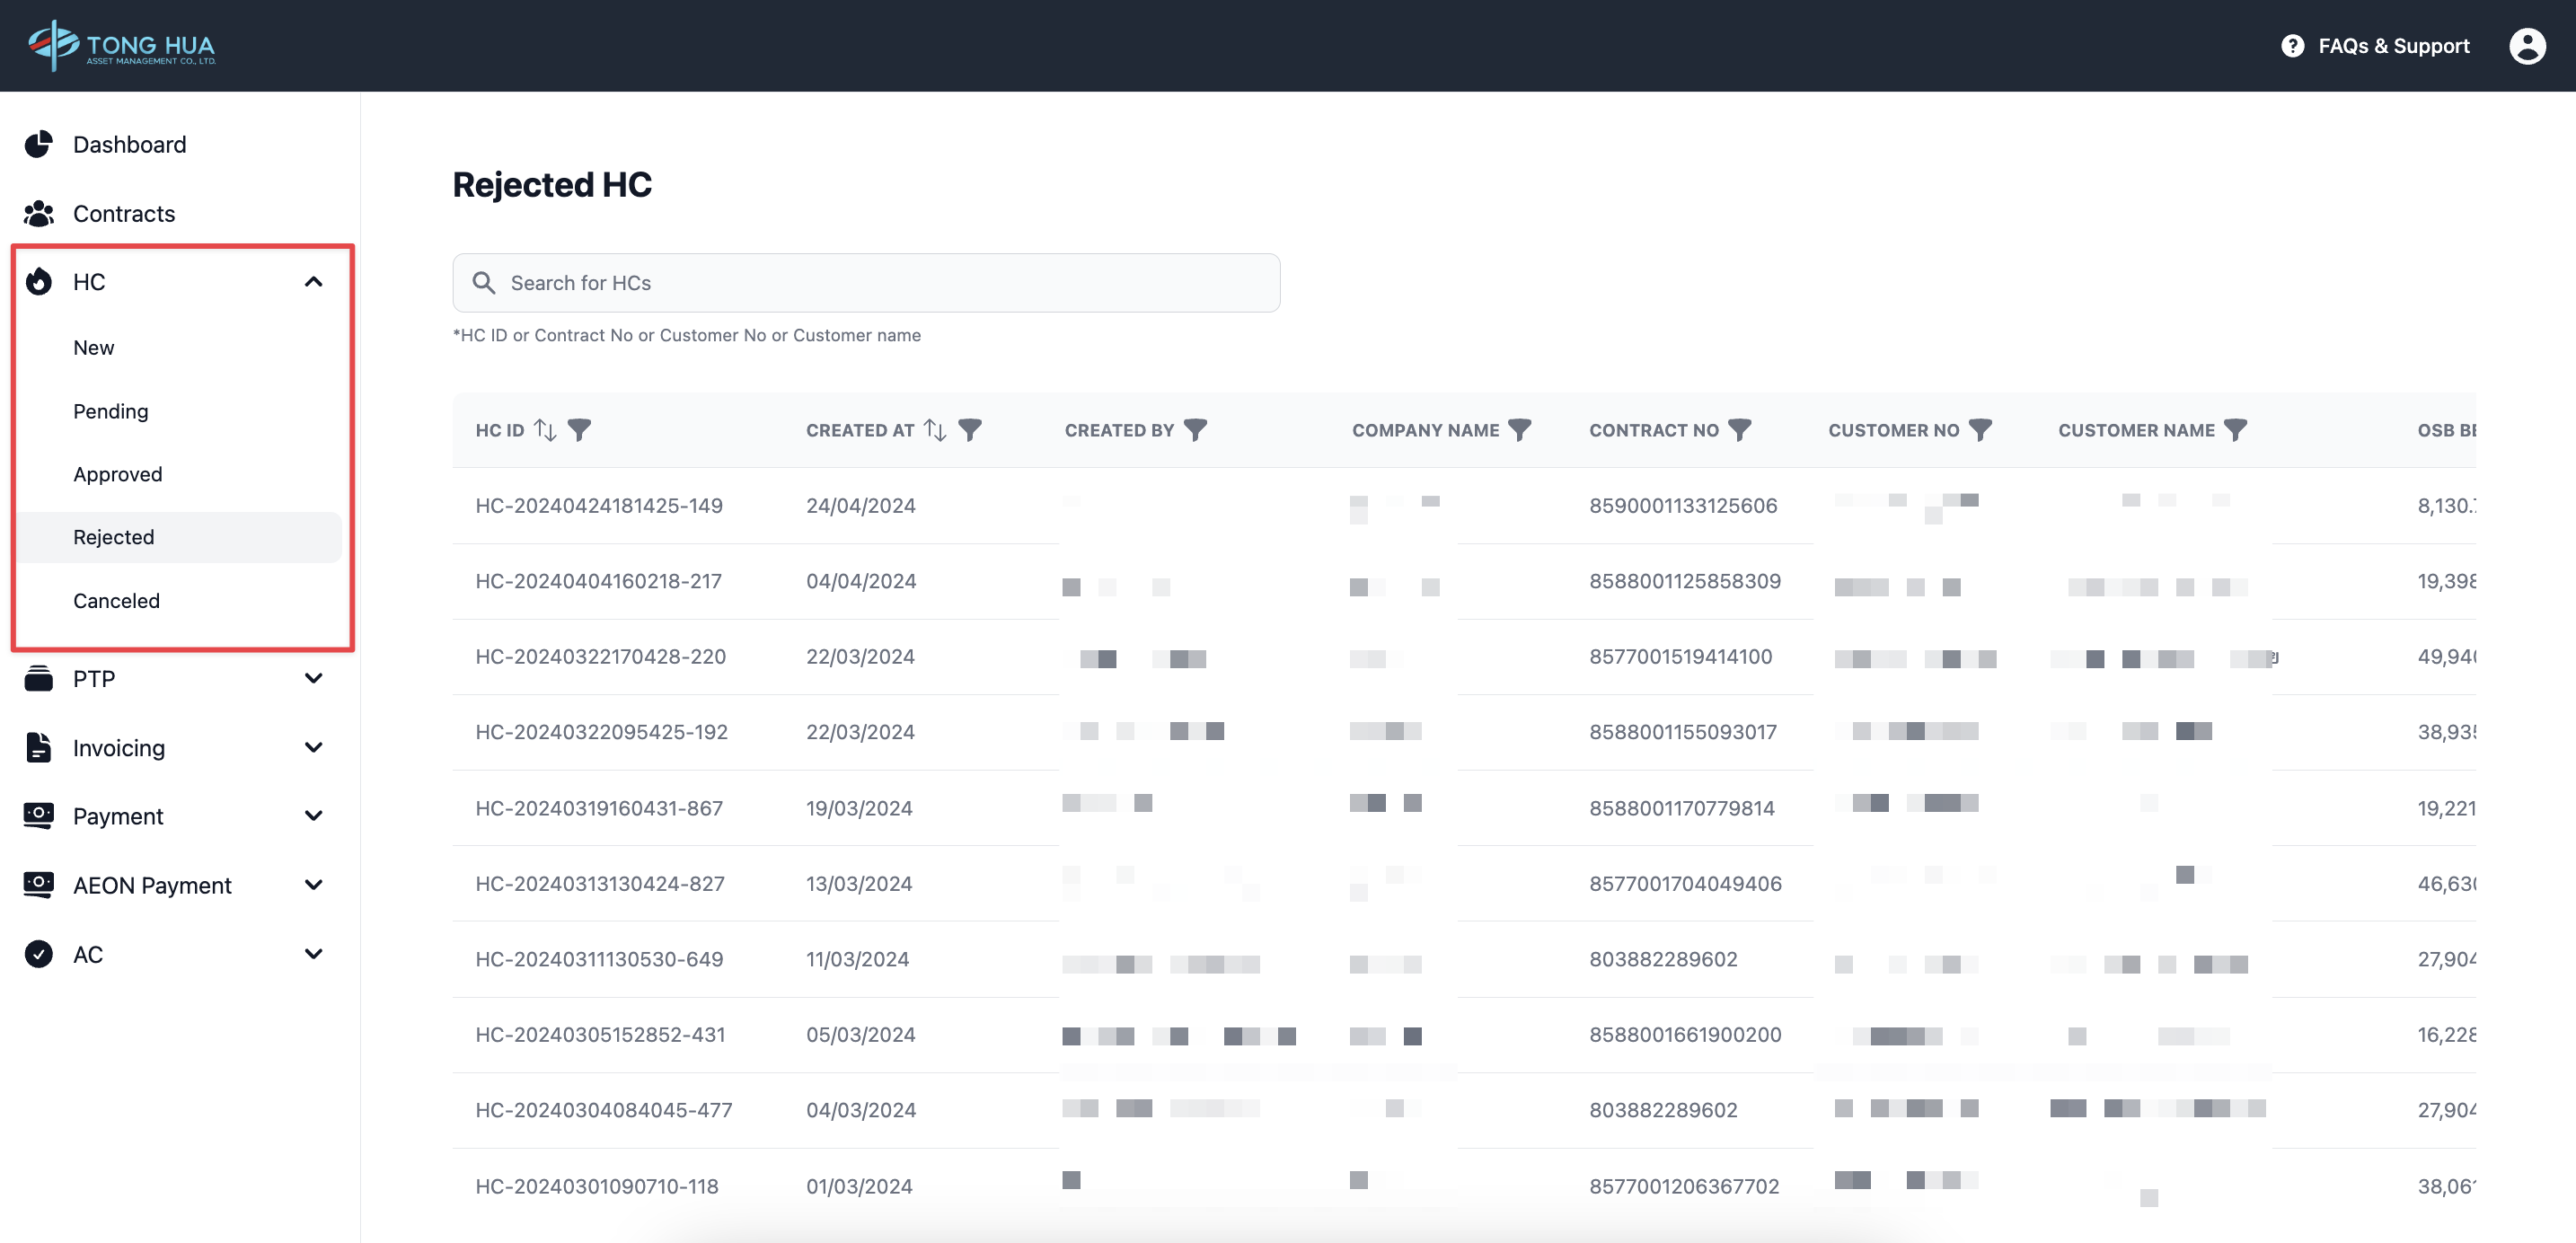Screen dimensions: 2576x1243
Task: Click the Created At filter funnel
Action: (969, 430)
